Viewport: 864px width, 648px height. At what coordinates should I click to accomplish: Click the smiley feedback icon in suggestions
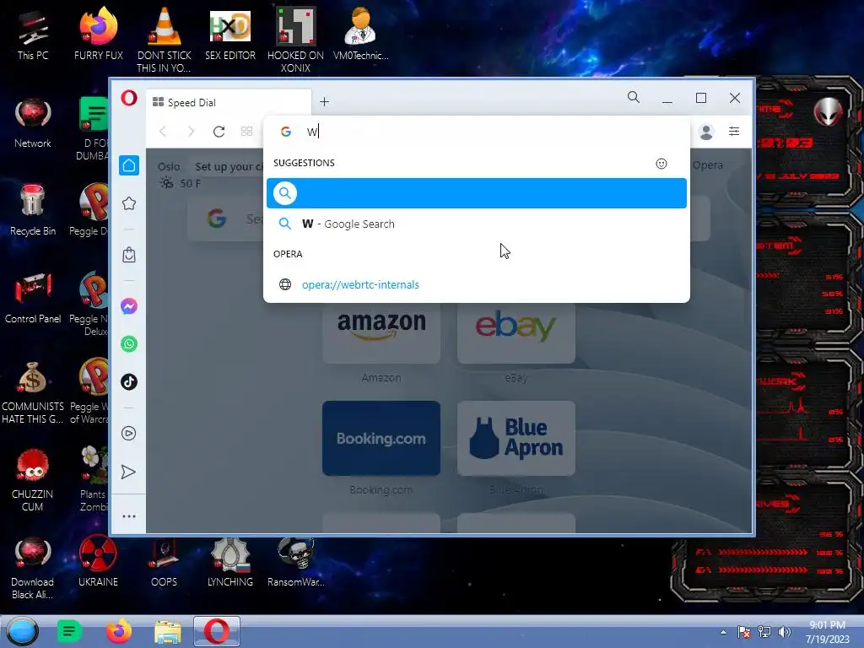point(661,164)
